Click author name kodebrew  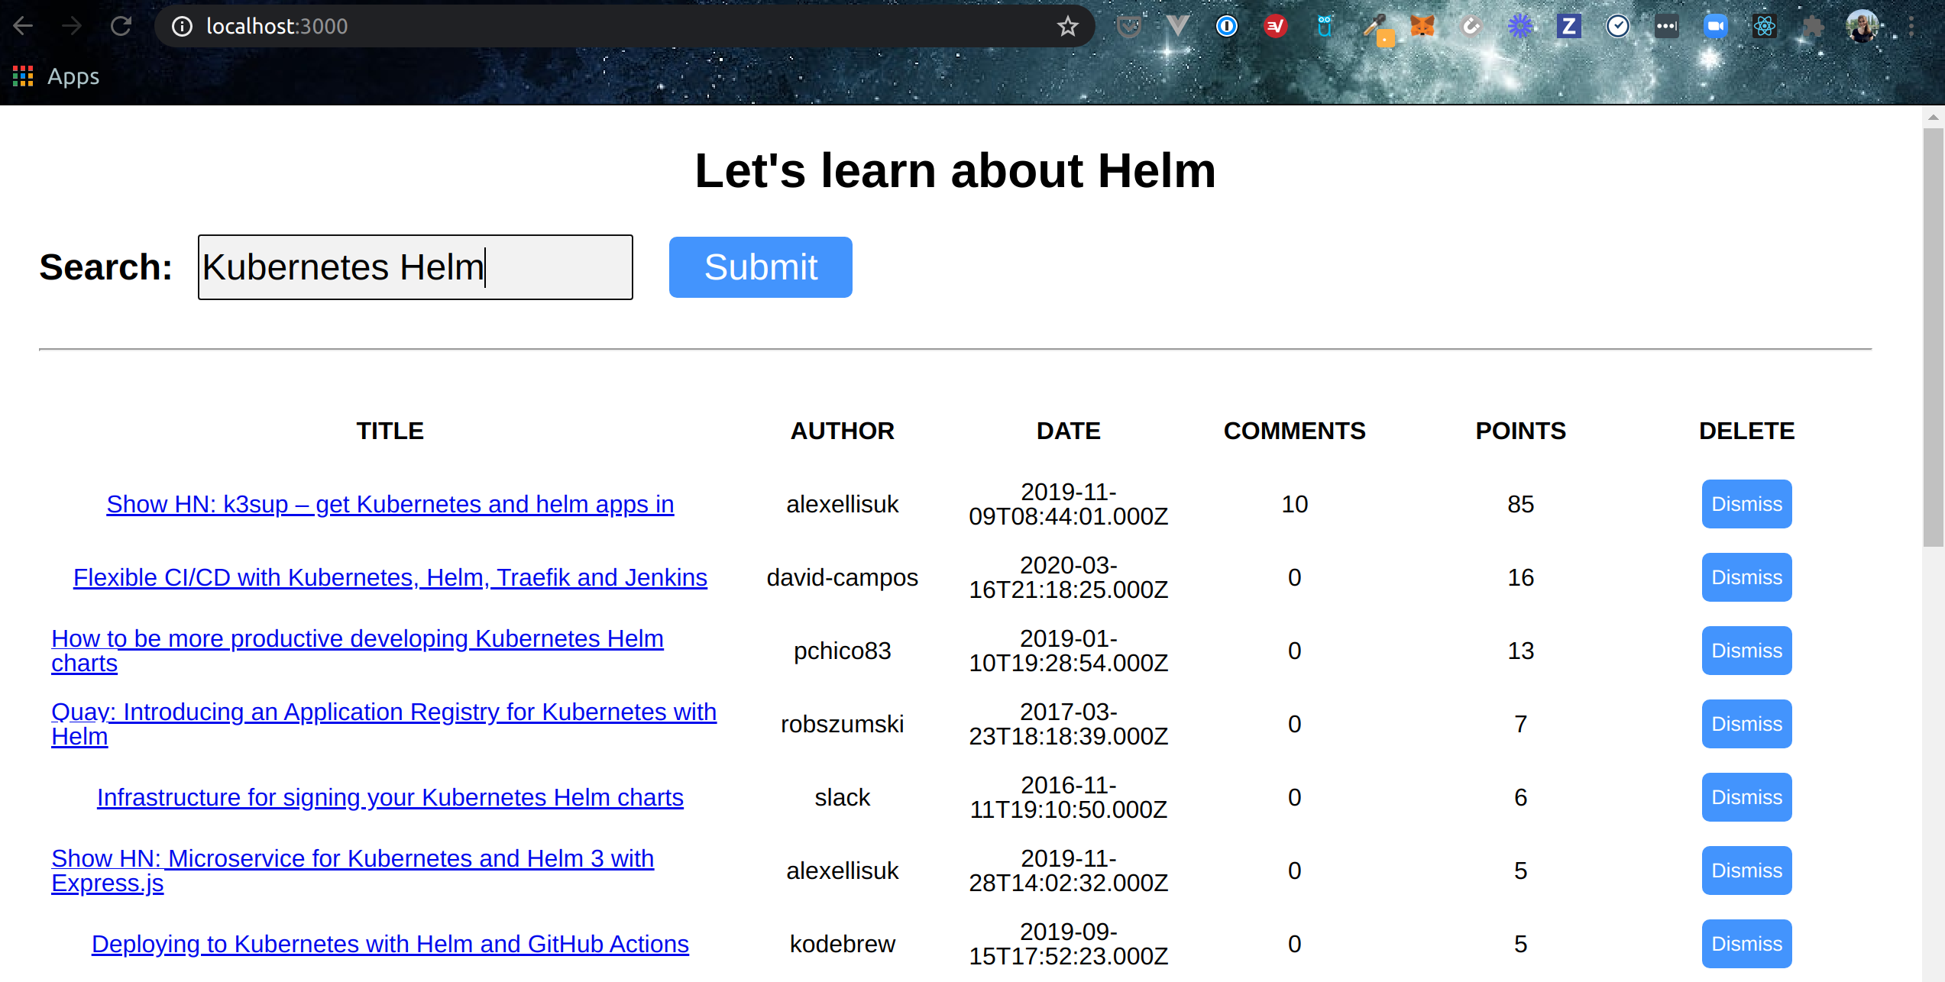(x=842, y=944)
